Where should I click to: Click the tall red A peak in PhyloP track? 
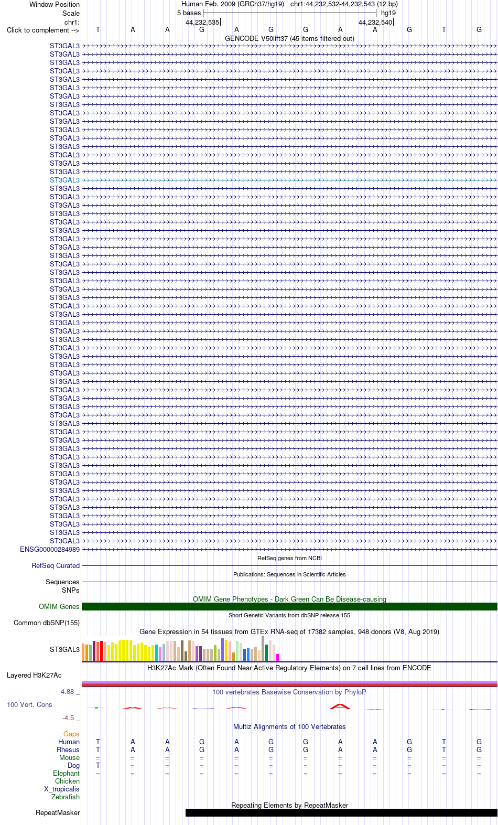pyautogui.click(x=340, y=706)
